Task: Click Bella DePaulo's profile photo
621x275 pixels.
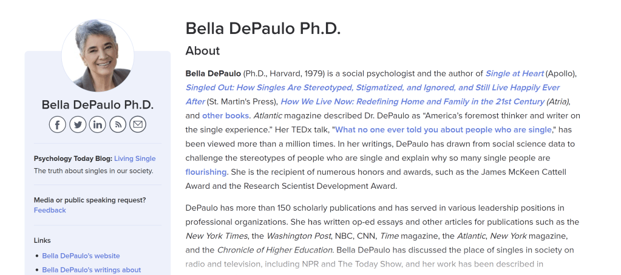Action: (x=98, y=55)
